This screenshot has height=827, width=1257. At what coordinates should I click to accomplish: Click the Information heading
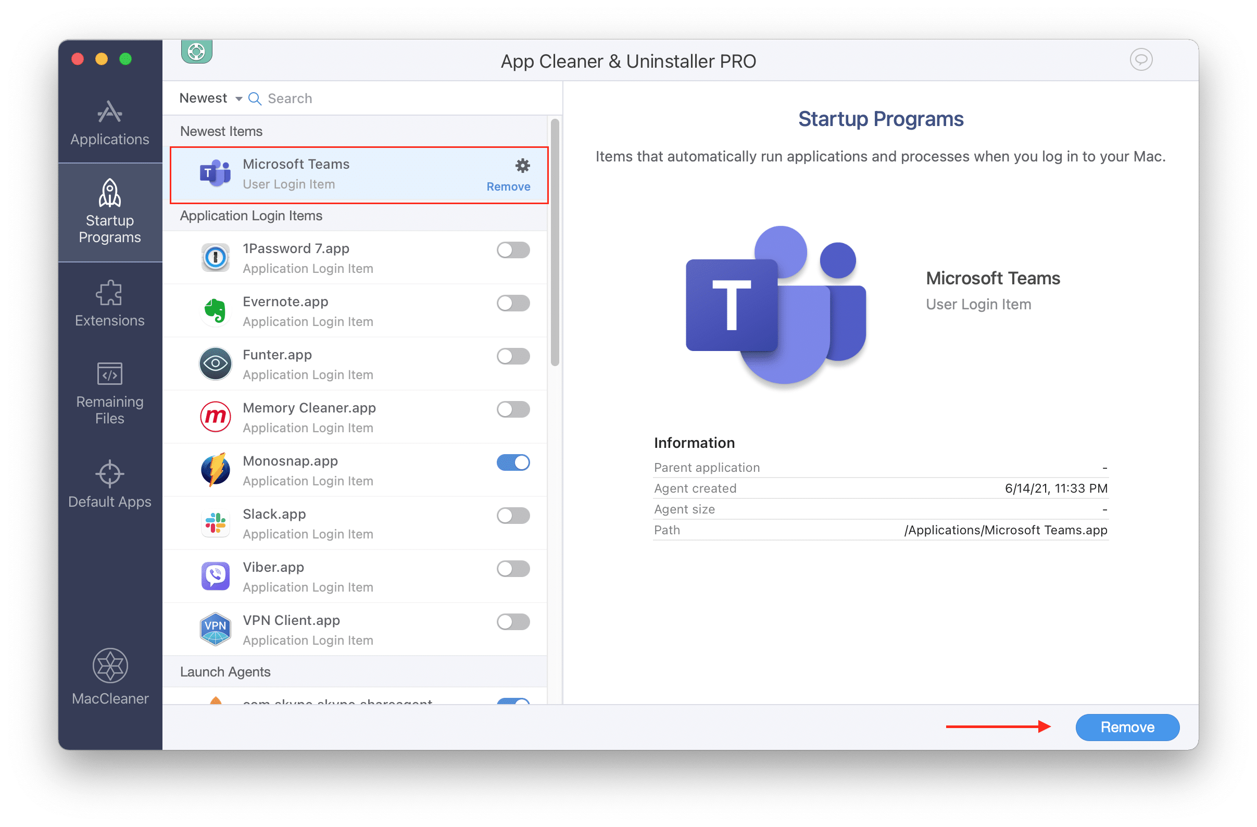click(x=694, y=443)
